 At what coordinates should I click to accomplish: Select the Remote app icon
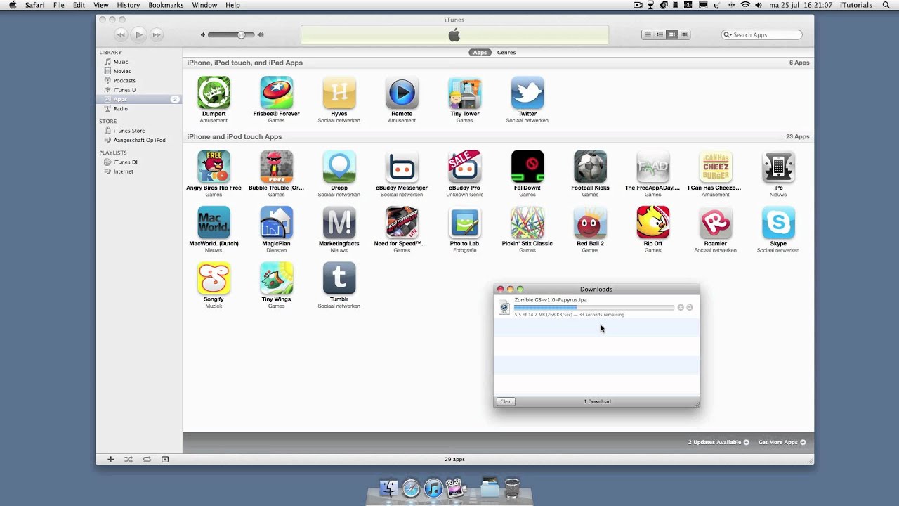[x=402, y=93]
